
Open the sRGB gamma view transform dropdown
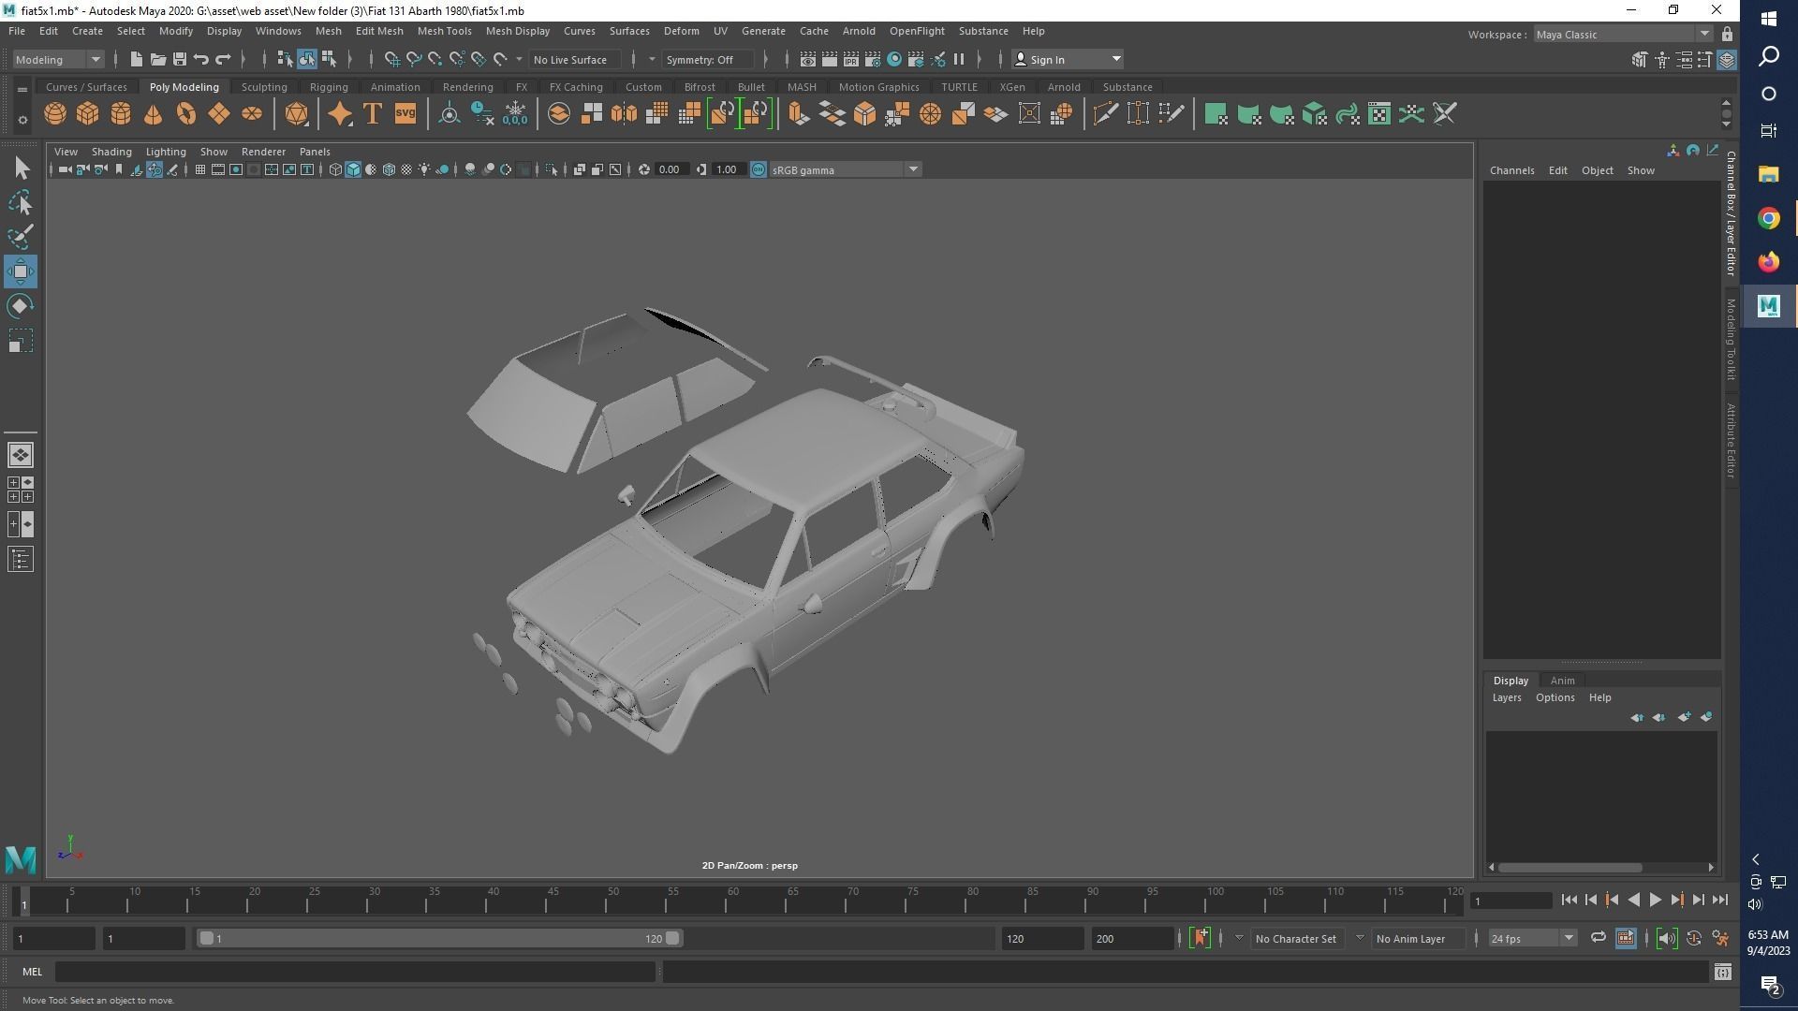coord(845,169)
